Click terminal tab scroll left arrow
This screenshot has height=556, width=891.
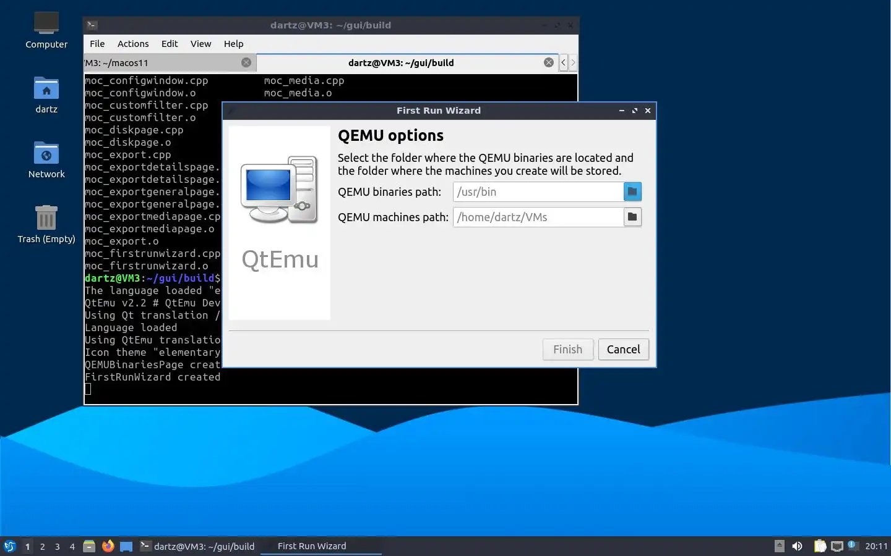point(563,62)
